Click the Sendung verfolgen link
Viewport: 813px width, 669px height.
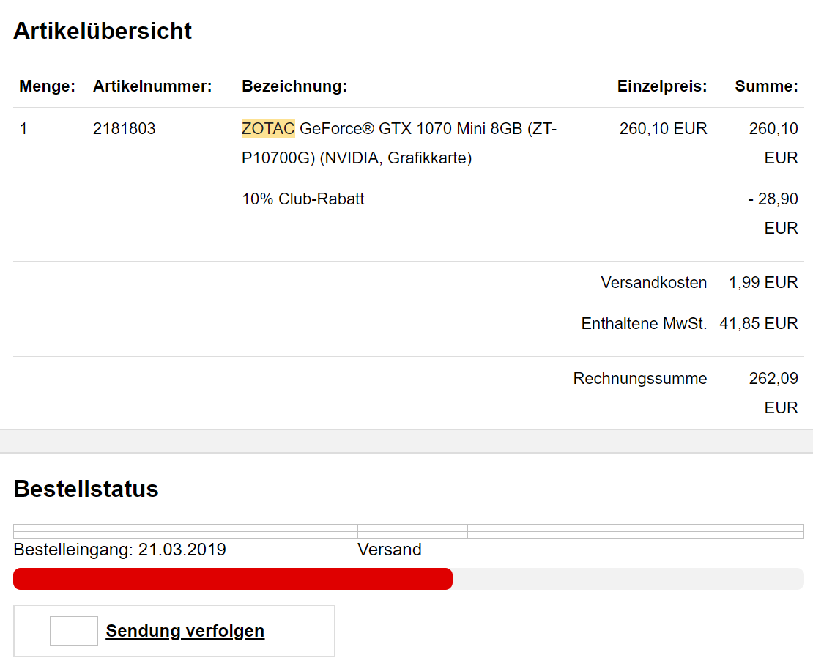[x=185, y=631]
